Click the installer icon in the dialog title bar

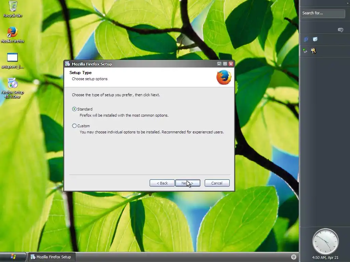pyautogui.click(x=68, y=64)
